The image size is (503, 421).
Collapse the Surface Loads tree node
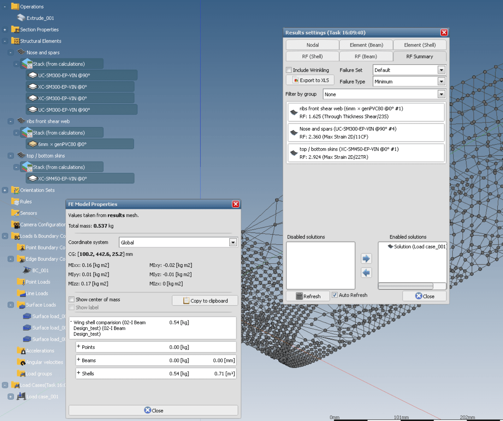point(11,305)
